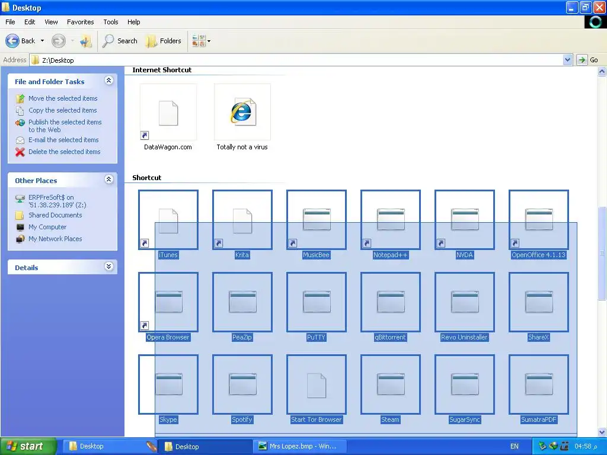Image resolution: width=607 pixels, height=455 pixels.
Task: Select the Krita shortcut icon
Action: 242,220
